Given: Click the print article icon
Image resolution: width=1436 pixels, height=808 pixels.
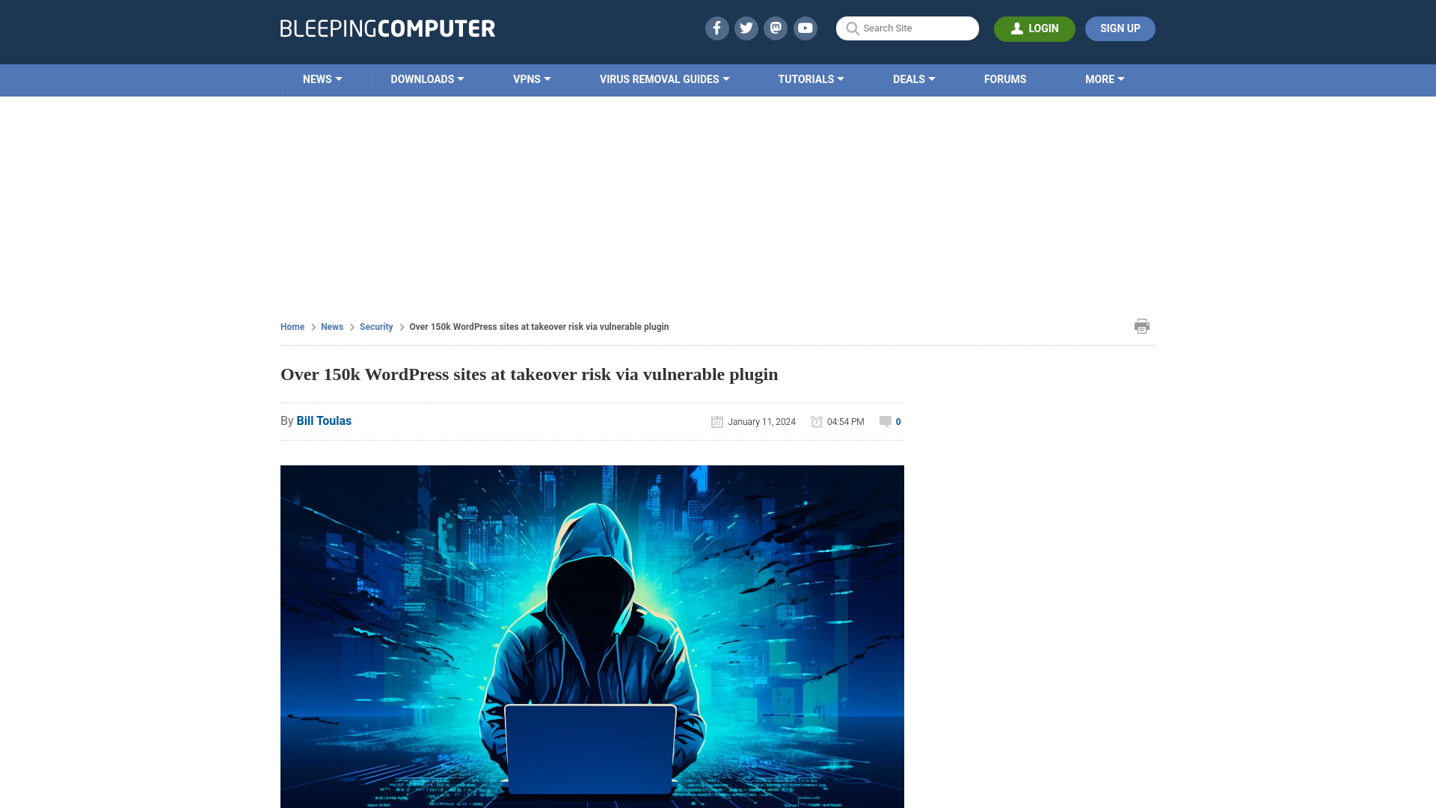Looking at the screenshot, I should (1142, 325).
